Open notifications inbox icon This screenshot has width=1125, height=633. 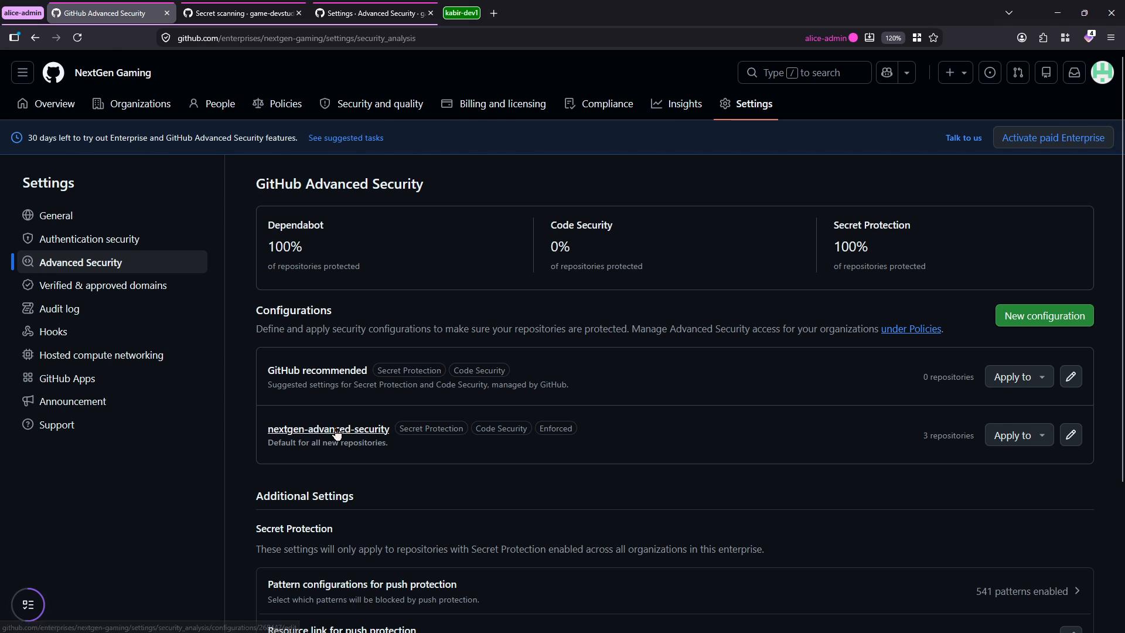(x=1074, y=73)
